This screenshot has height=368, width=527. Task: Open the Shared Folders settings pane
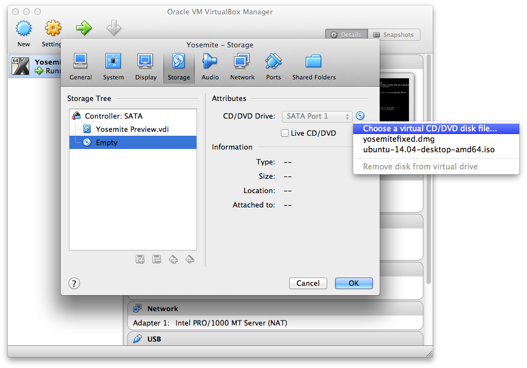click(x=313, y=67)
